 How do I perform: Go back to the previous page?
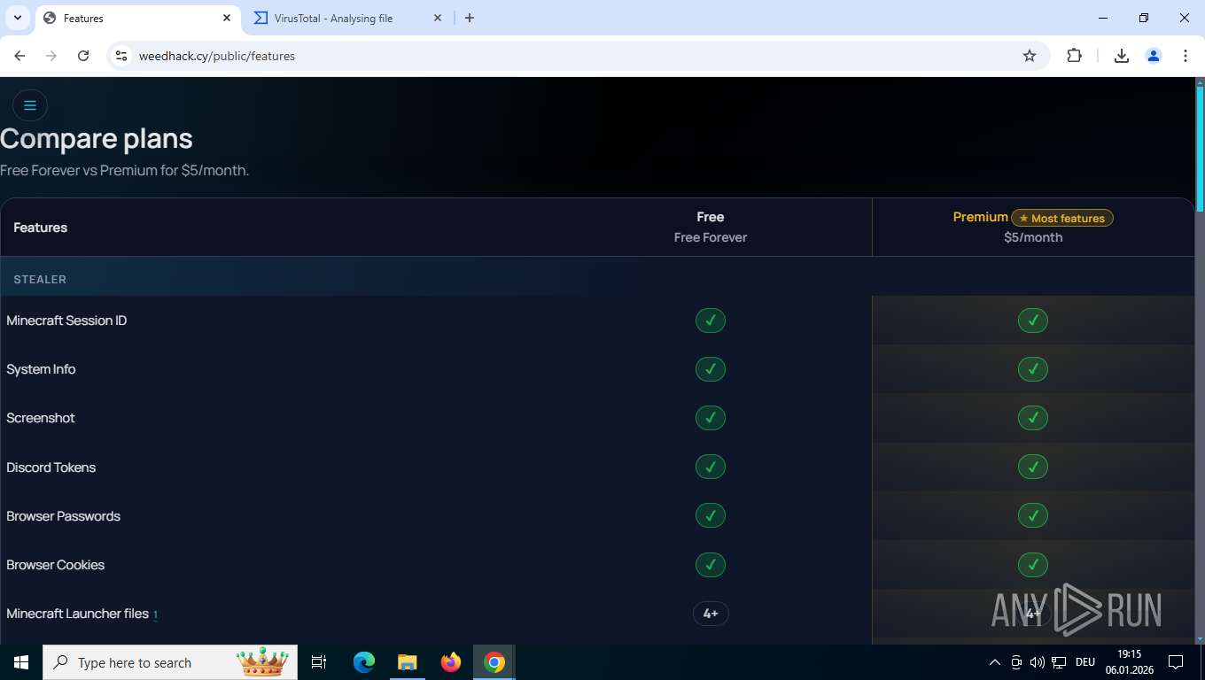[19, 56]
